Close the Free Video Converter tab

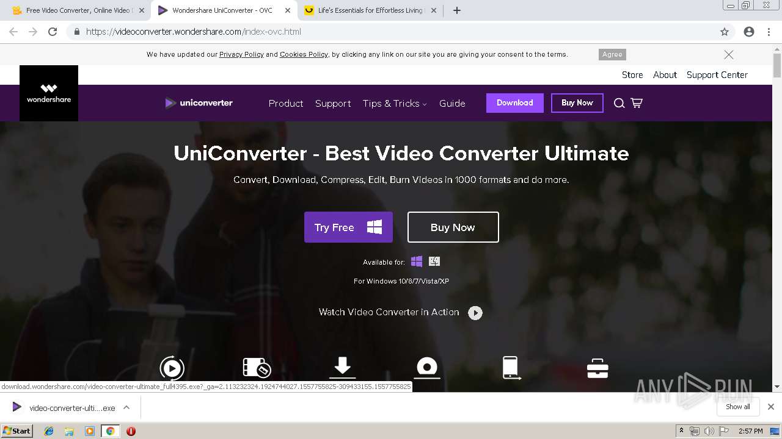pos(142,10)
